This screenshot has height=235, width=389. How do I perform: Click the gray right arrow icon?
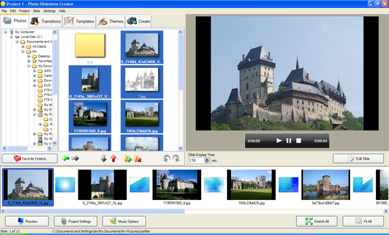pyautogui.click(x=75, y=158)
